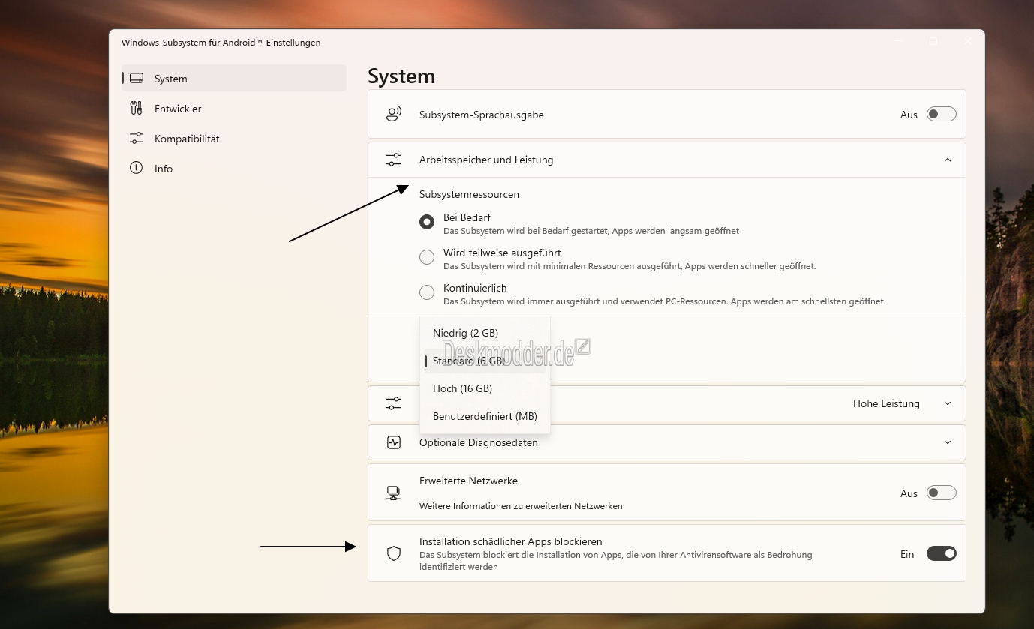Disable Installation schädlicher Apps blockieren toggle
Image resolution: width=1034 pixels, height=629 pixels.
pyautogui.click(x=941, y=554)
